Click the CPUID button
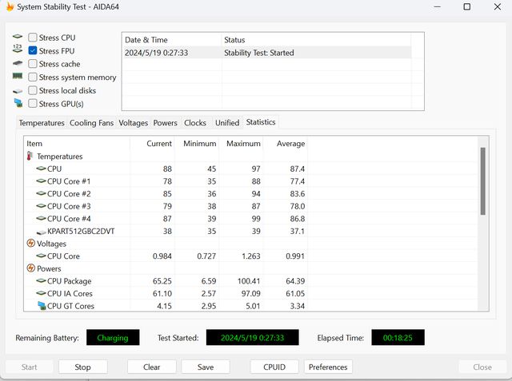This screenshot has width=512, height=381. point(274,367)
